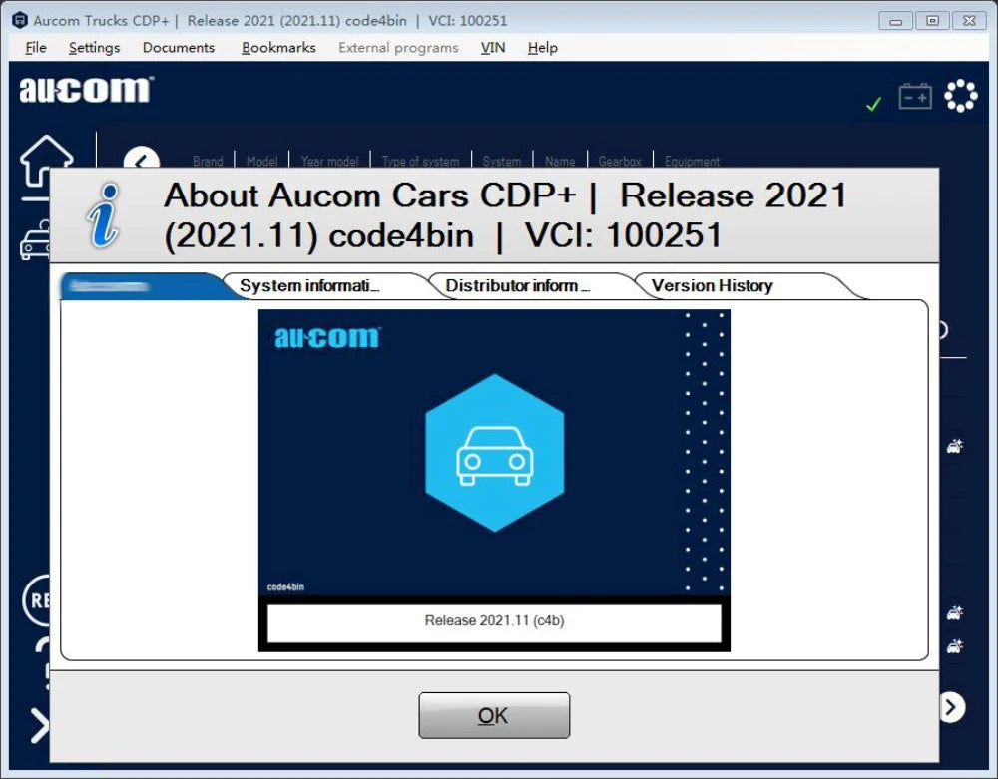Click the next arrow circle at bottom right
998x779 pixels.
point(952,707)
